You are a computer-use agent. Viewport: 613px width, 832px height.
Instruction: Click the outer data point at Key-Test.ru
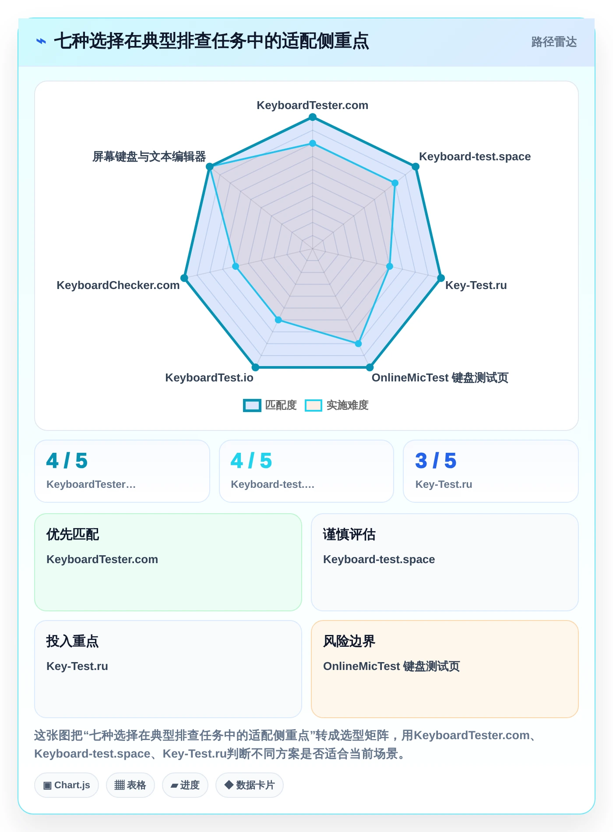(441, 278)
